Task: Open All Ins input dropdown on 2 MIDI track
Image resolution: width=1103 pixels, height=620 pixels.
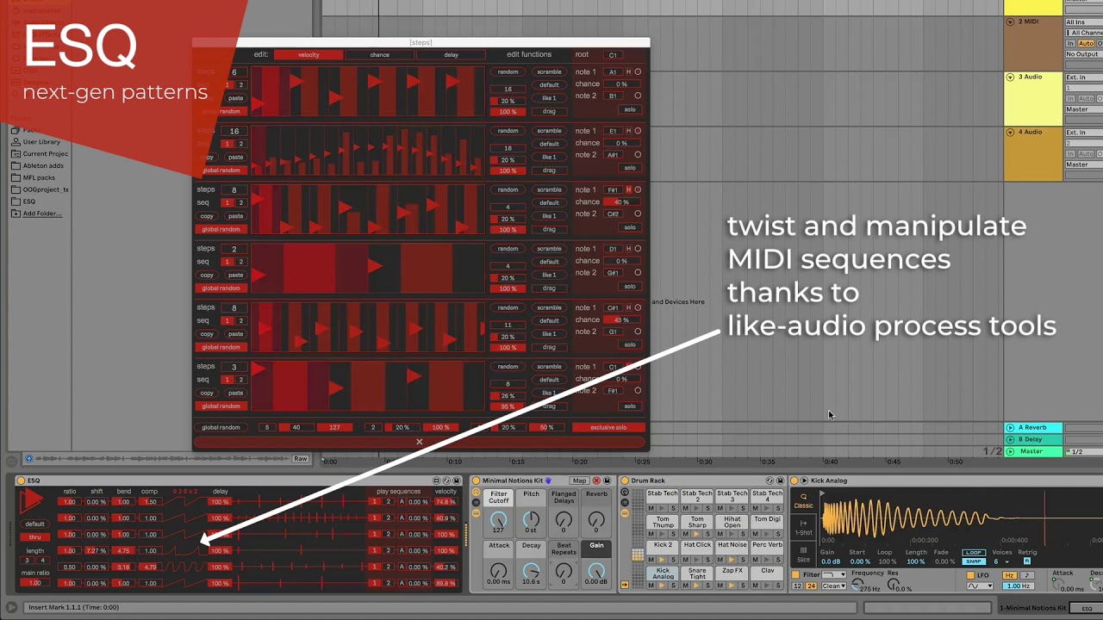Action: point(1083,22)
